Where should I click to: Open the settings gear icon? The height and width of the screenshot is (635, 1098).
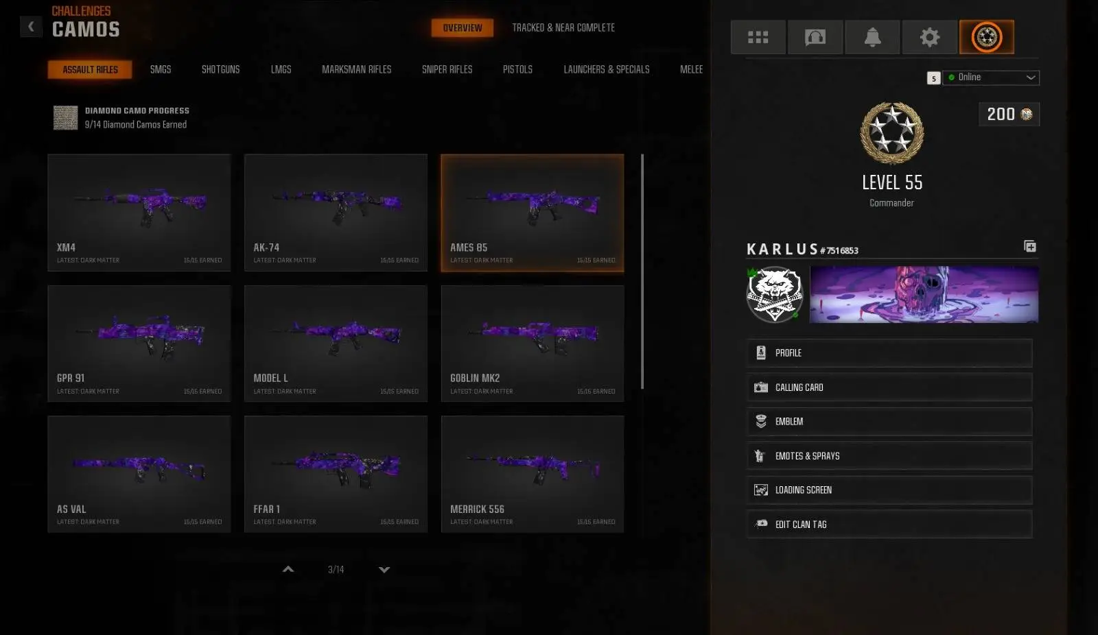tap(930, 37)
